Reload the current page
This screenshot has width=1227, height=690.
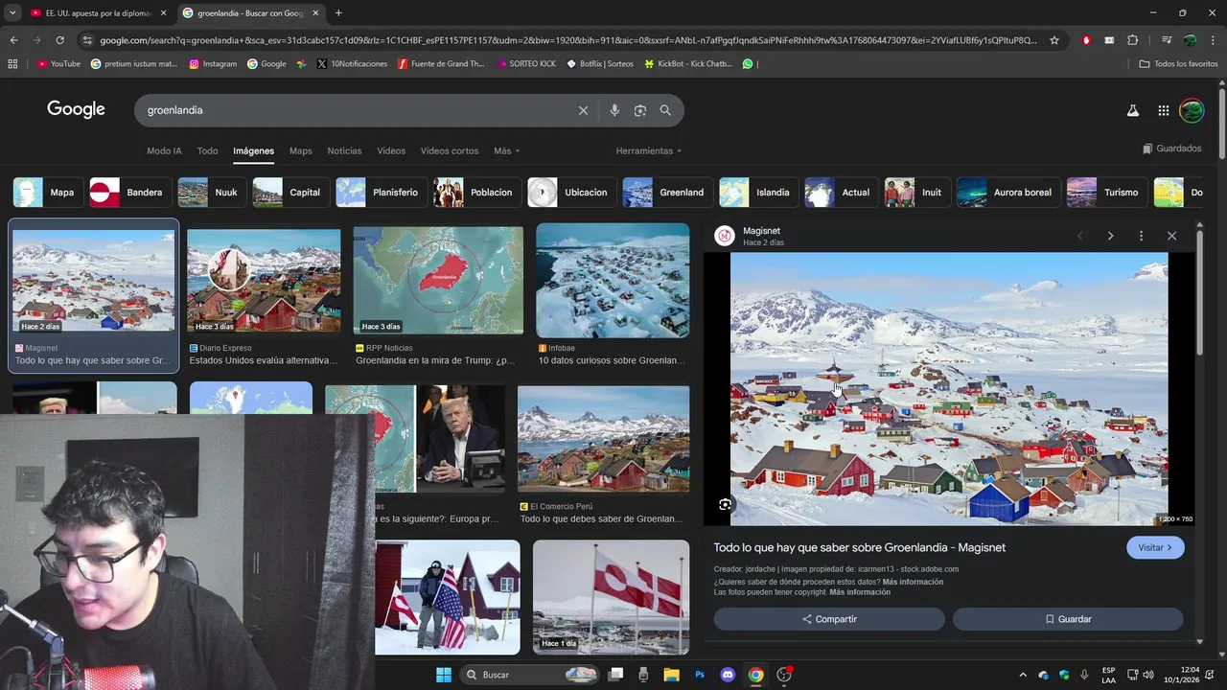click(59, 40)
